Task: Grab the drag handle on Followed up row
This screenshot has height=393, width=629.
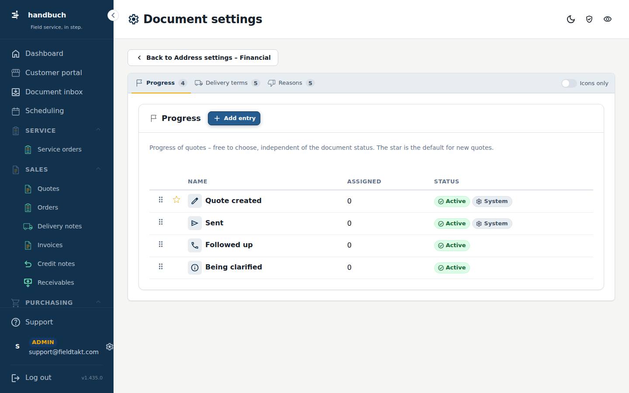Action: 161,244
